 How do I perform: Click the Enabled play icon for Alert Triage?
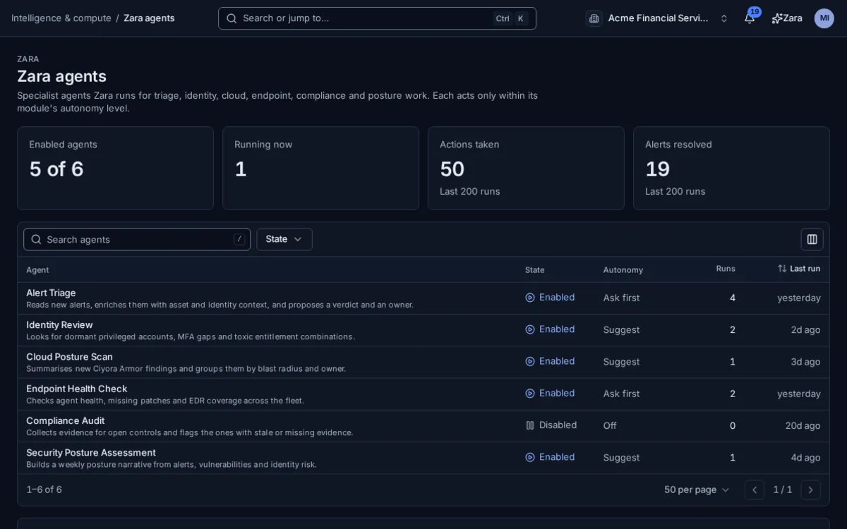point(530,298)
